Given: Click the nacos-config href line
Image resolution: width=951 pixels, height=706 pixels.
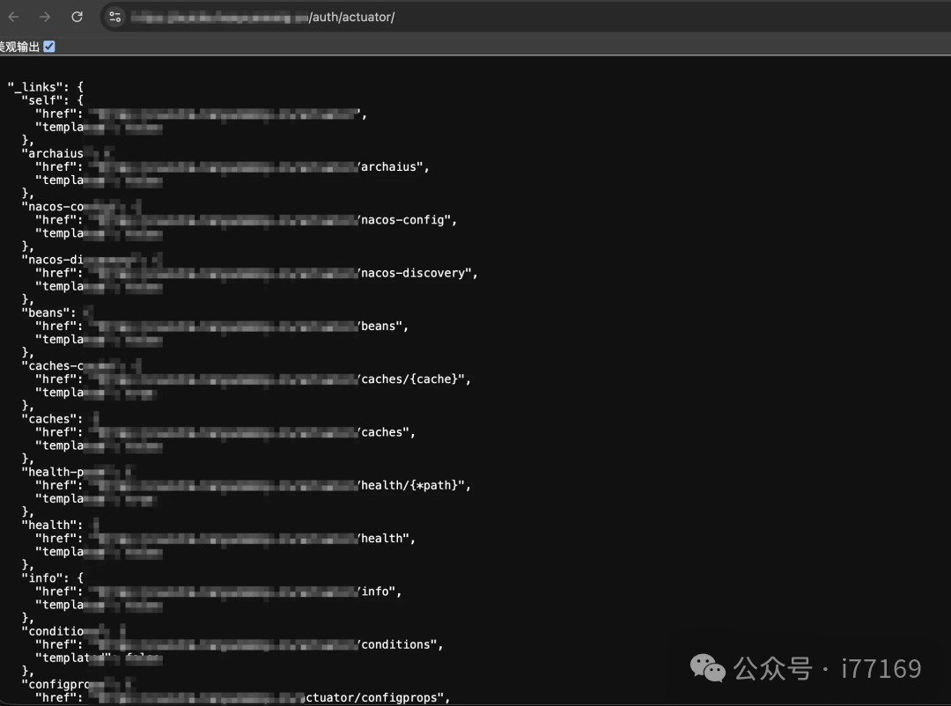Looking at the screenshot, I should tap(246, 220).
